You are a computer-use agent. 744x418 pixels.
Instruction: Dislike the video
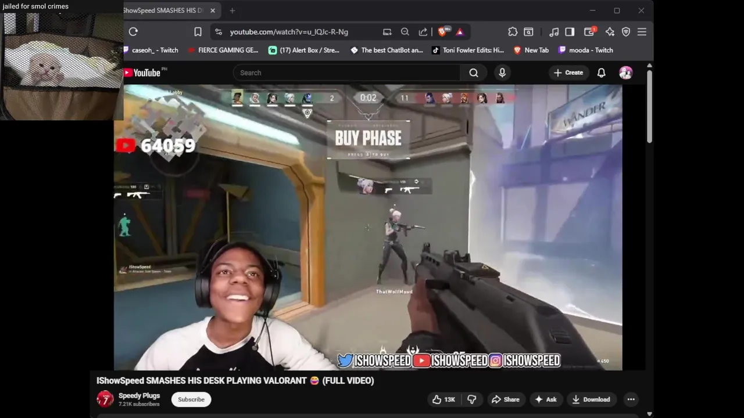472,399
